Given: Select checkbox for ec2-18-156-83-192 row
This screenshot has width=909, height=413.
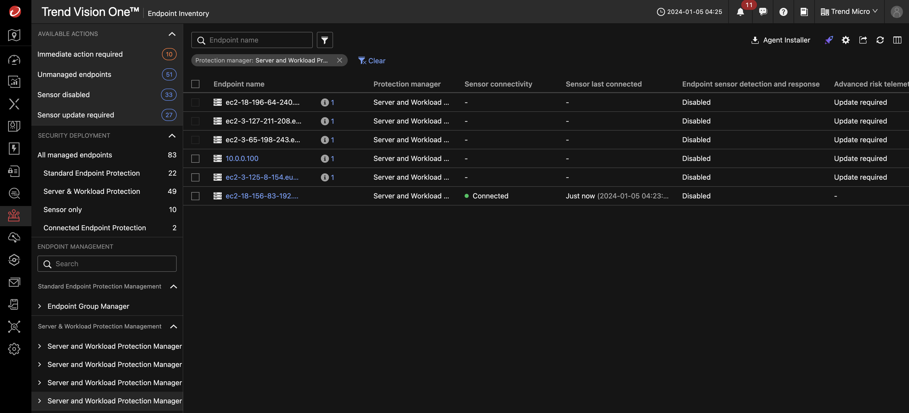Looking at the screenshot, I should pyautogui.click(x=195, y=196).
